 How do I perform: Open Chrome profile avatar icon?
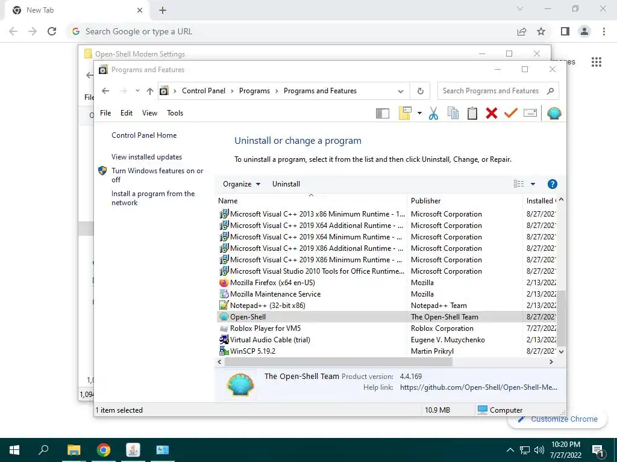tap(584, 31)
